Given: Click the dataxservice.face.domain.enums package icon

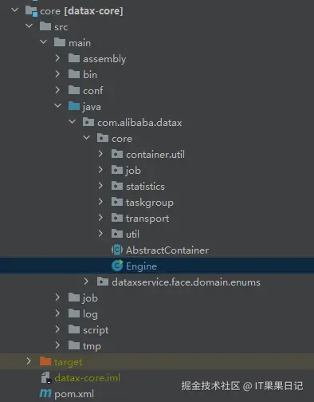Looking at the screenshot, I should [103, 282].
